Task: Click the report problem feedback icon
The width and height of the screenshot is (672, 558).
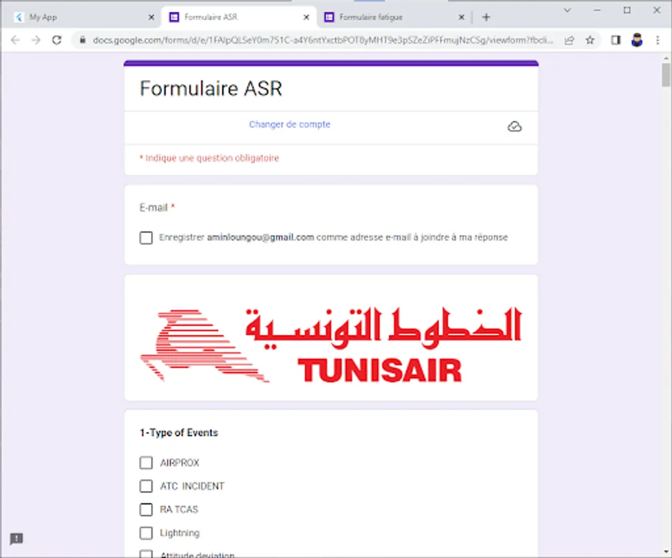Action: (16, 539)
